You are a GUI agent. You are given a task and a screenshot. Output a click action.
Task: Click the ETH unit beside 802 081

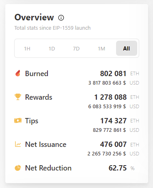point(135,74)
